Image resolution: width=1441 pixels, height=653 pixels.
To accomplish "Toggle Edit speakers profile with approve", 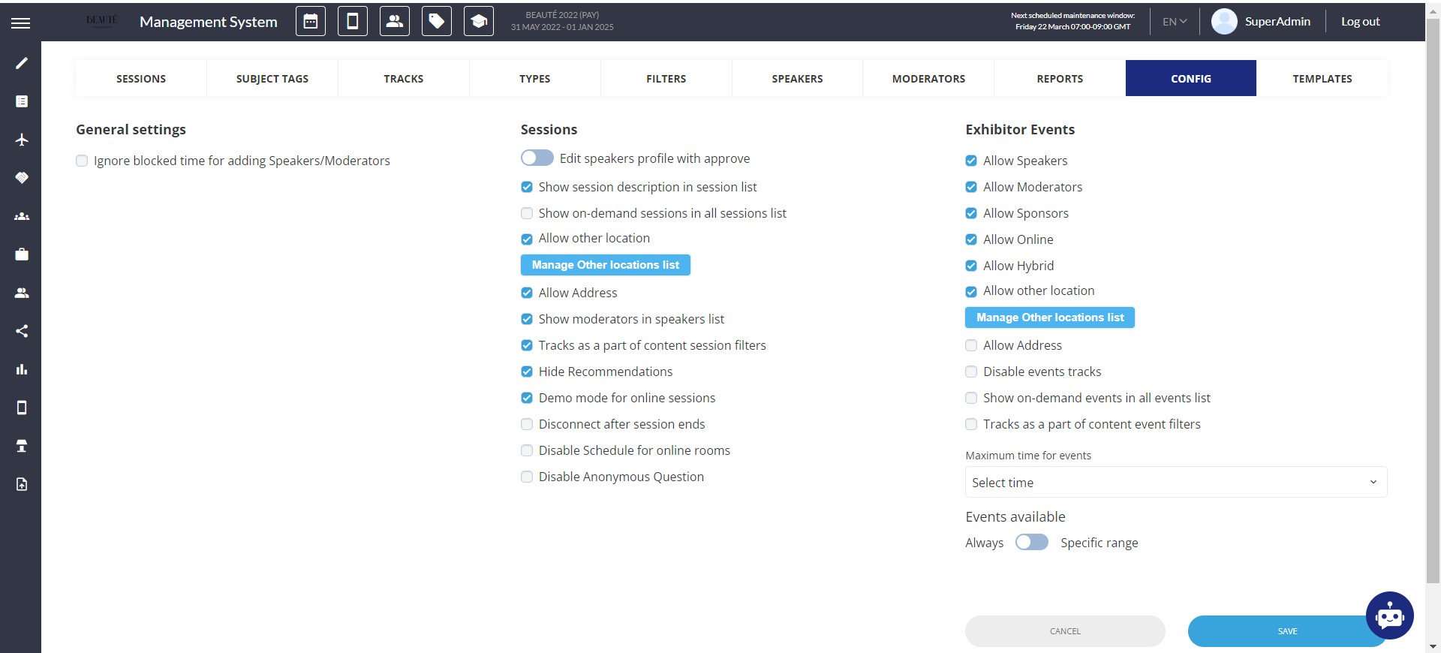I will (537, 158).
